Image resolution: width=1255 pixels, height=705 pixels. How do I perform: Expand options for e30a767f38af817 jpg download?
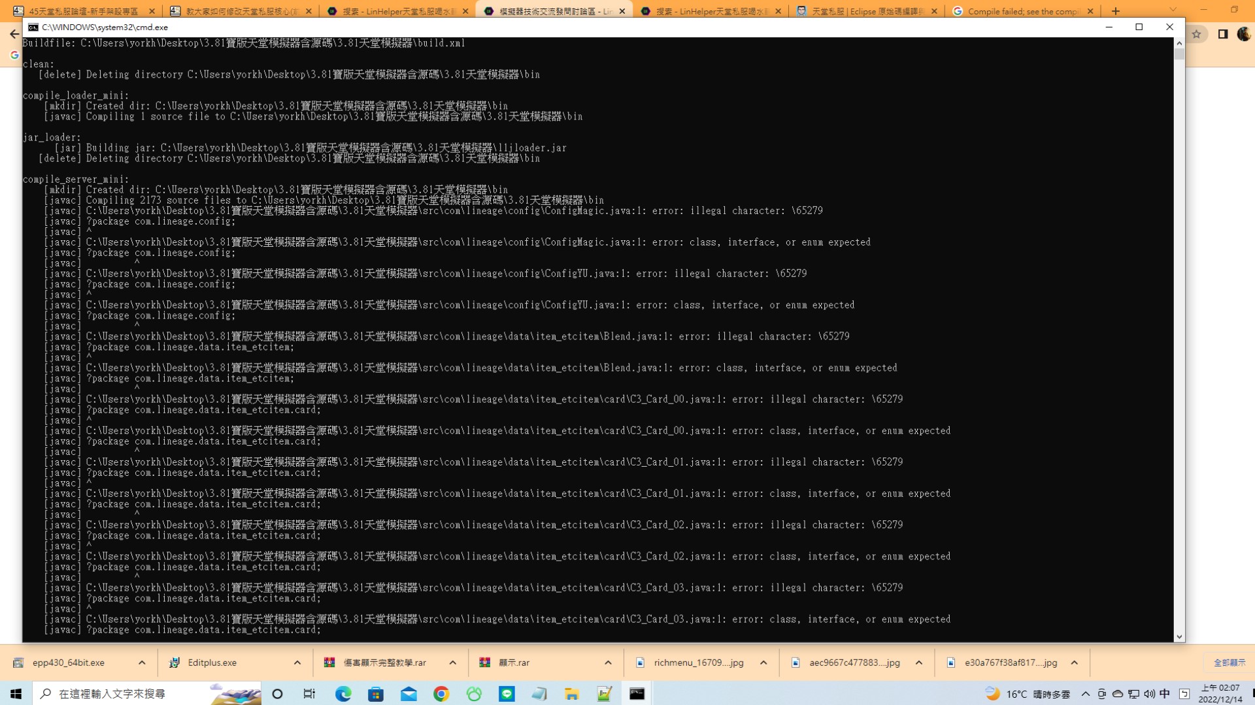point(1075,663)
